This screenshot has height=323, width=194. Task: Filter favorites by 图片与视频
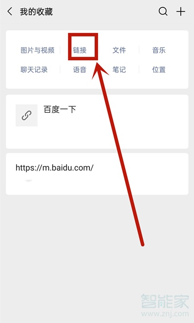(37, 50)
